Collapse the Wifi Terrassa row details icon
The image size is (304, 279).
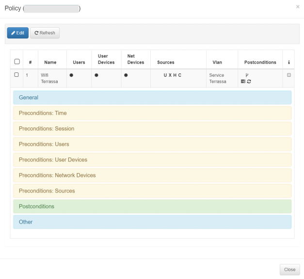[289, 75]
